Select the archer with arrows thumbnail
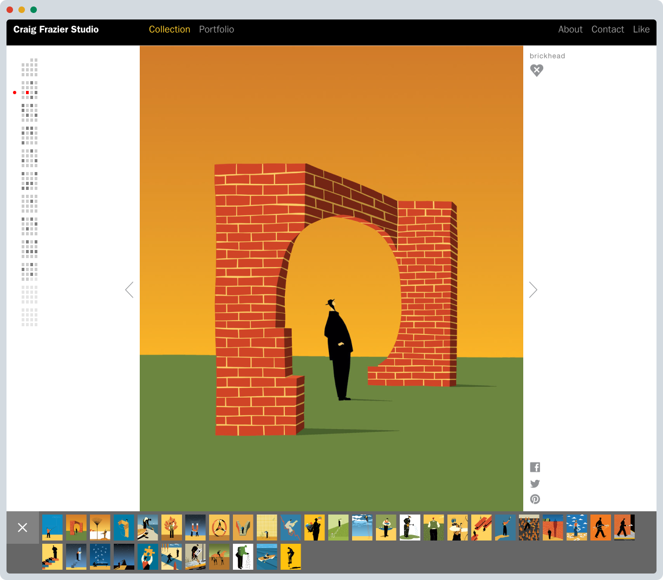 click(x=458, y=528)
